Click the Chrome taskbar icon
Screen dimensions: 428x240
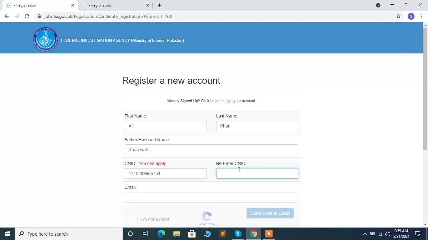coord(253,234)
